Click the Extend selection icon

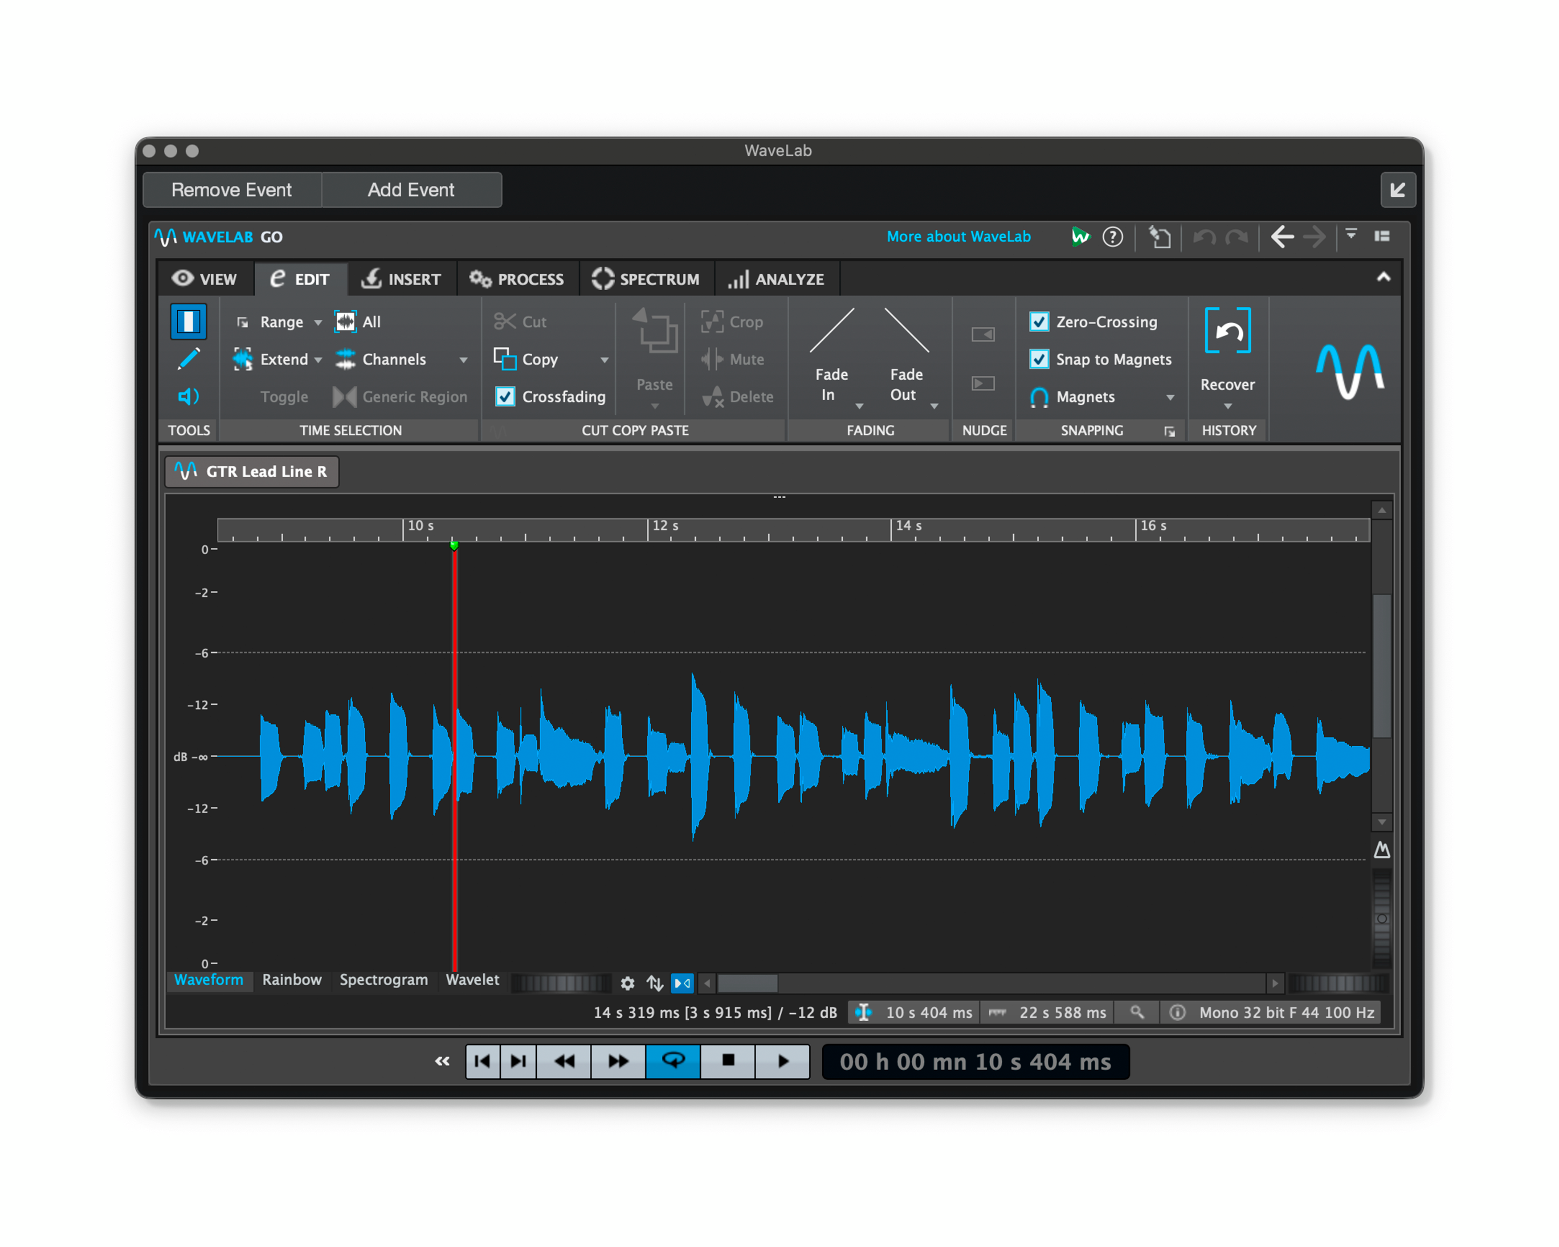[x=242, y=359]
